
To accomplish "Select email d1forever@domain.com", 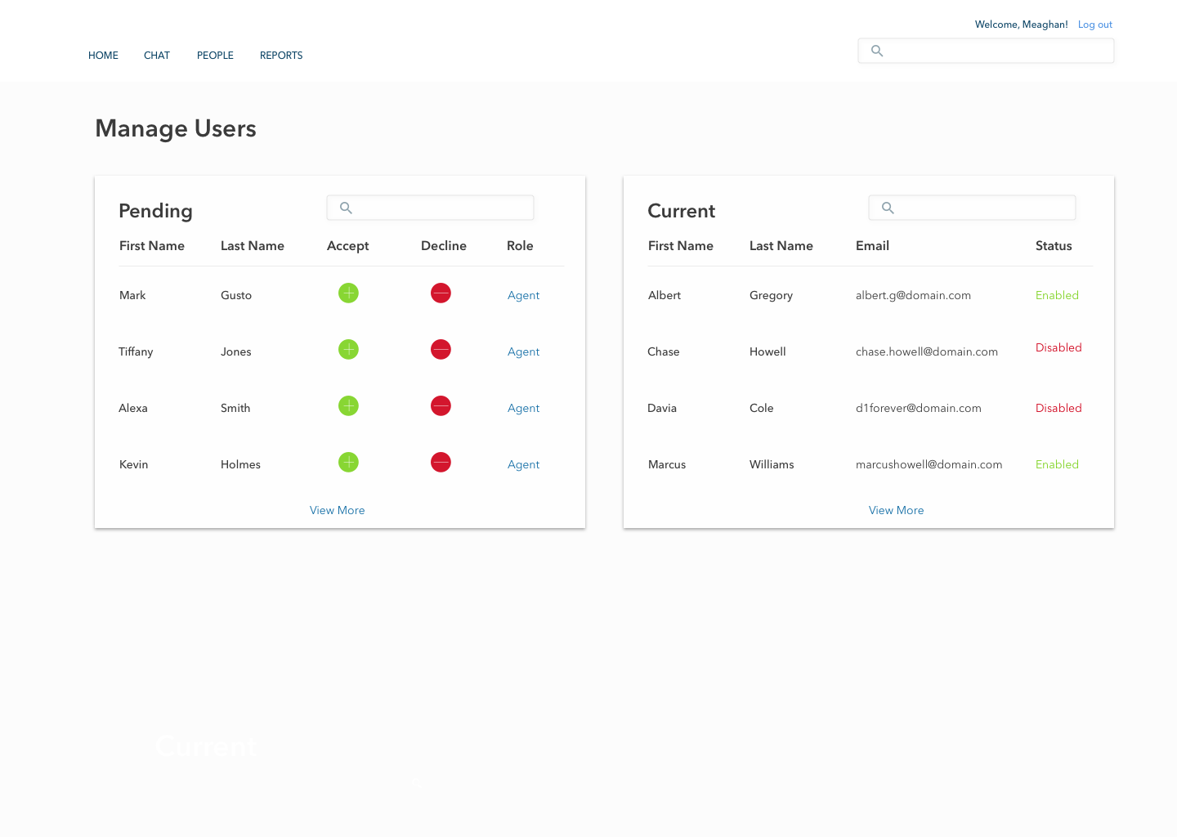I will (919, 408).
